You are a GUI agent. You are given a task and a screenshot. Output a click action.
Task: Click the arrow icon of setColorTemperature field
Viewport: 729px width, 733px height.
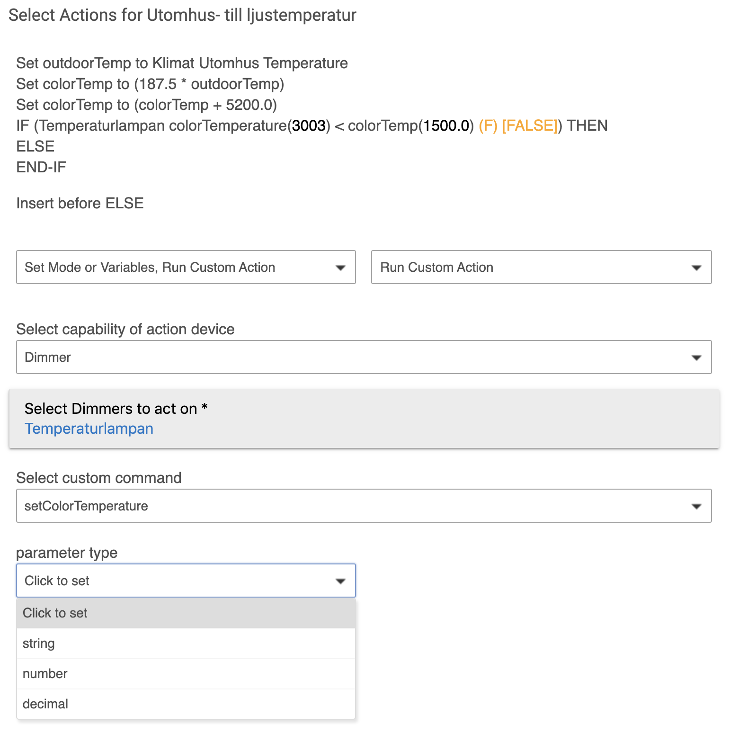[696, 506]
